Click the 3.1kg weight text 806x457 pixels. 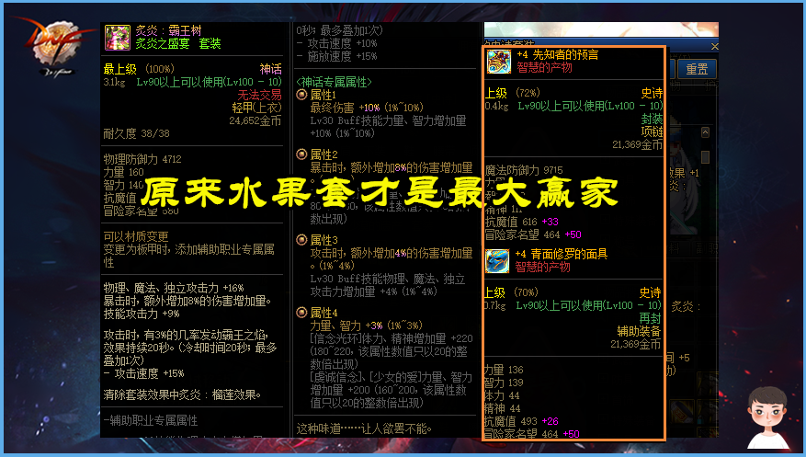click(x=114, y=82)
